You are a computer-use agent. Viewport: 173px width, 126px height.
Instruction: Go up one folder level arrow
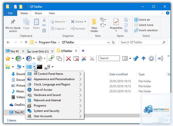coord(26,42)
